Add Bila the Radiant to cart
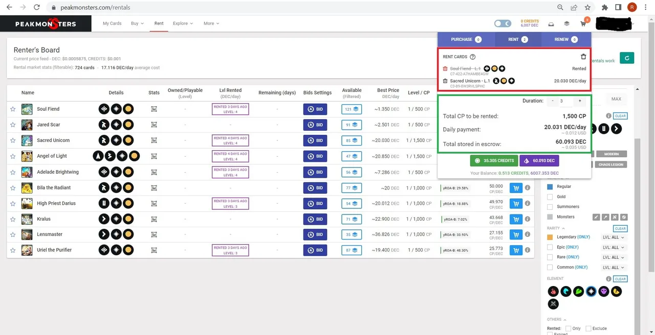This screenshot has width=655, height=335. [516, 188]
